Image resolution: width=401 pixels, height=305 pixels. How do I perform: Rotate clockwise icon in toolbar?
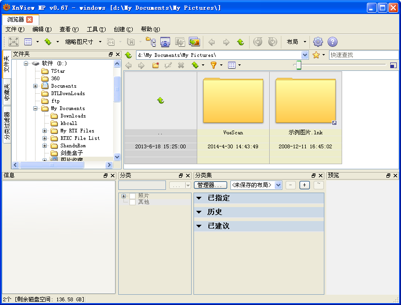click(x=272, y=42)
